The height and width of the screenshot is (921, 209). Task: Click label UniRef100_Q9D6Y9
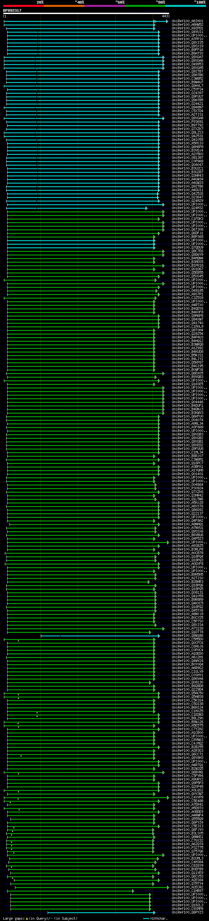187,255
